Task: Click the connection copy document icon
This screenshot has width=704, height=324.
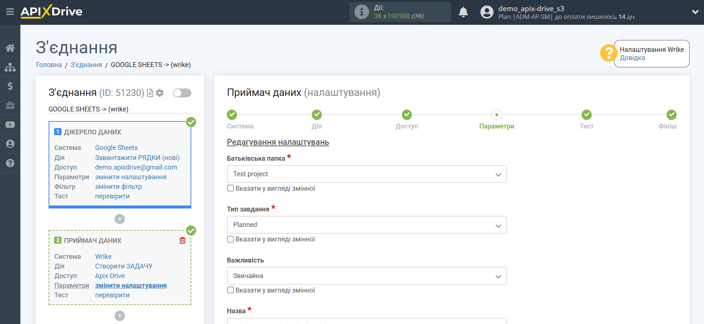Action: 150,93
